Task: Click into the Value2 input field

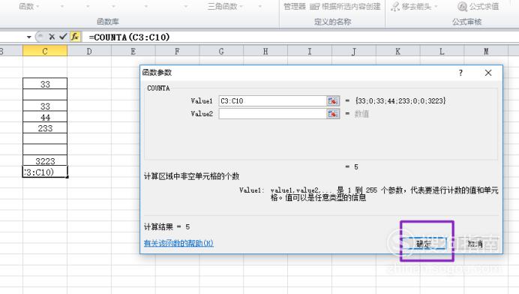Action: point(272,114)
